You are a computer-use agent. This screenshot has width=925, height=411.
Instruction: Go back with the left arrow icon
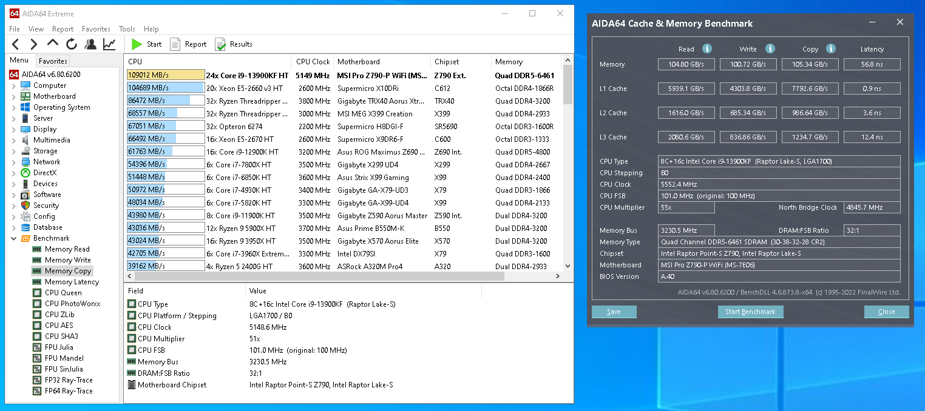[16, 44]
